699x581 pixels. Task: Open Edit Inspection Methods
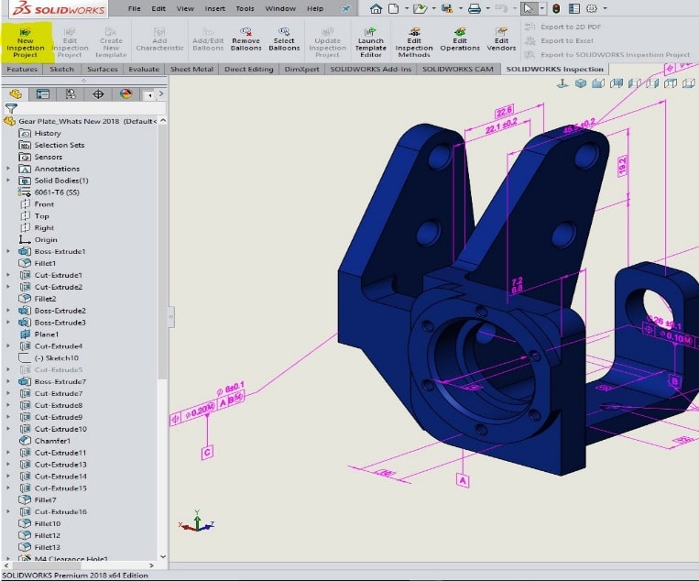(x=414, y=43)
